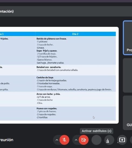Click the meeting title ending in ntación)
Viewport: 132px width, 148px height.
(x=7, y=11)
